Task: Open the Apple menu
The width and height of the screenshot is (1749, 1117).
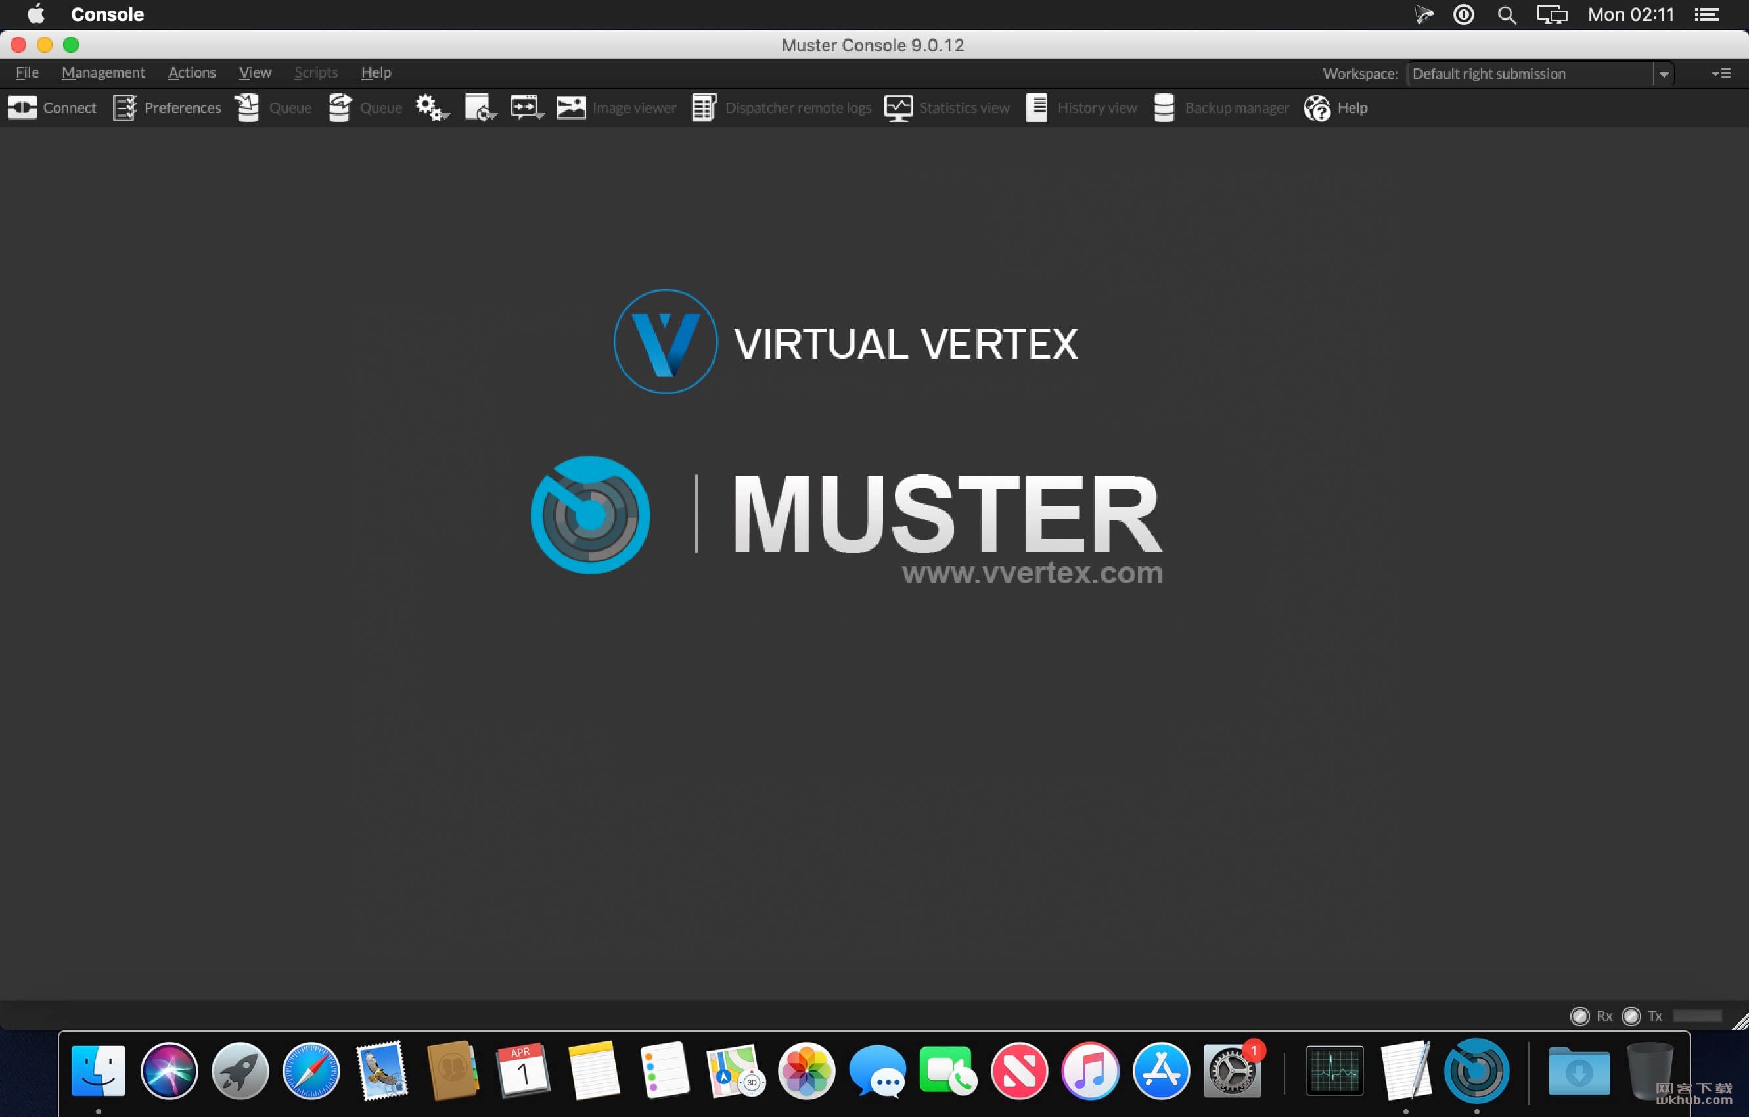Action: (x=35, y=14)
